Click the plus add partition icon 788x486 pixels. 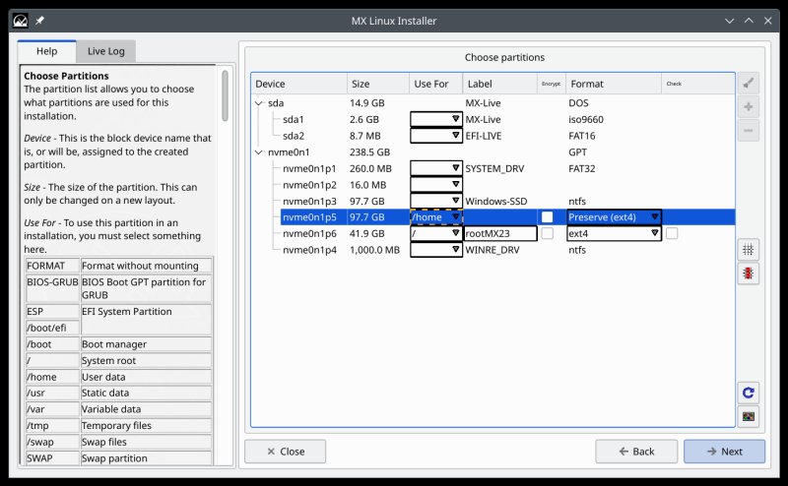point(749,107)
